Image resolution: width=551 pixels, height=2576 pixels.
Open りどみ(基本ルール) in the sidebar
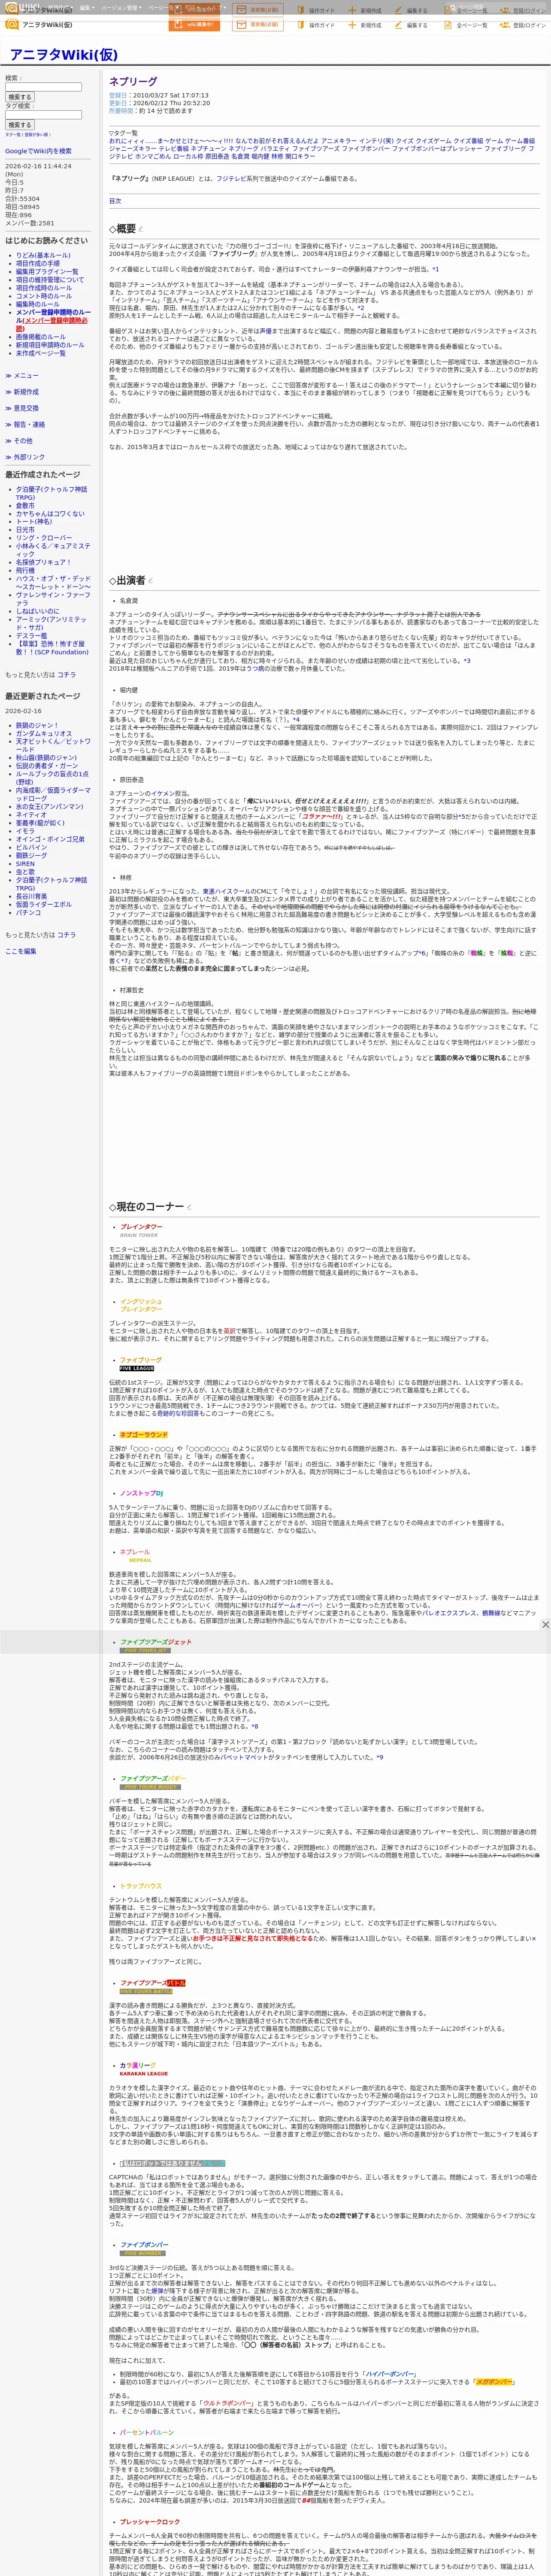(x=43, y=255)
